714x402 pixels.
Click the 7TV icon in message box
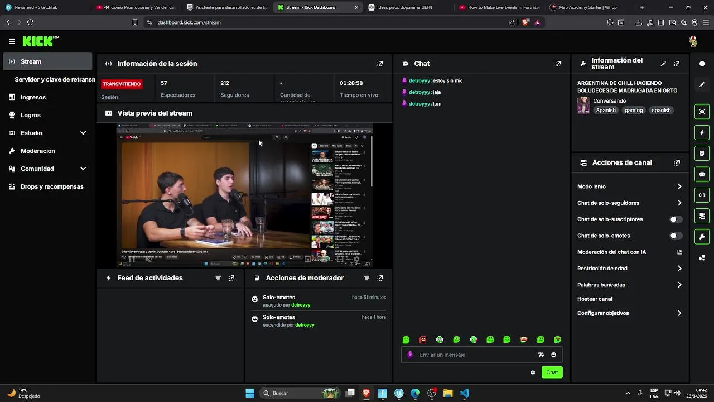click(541, 355)
